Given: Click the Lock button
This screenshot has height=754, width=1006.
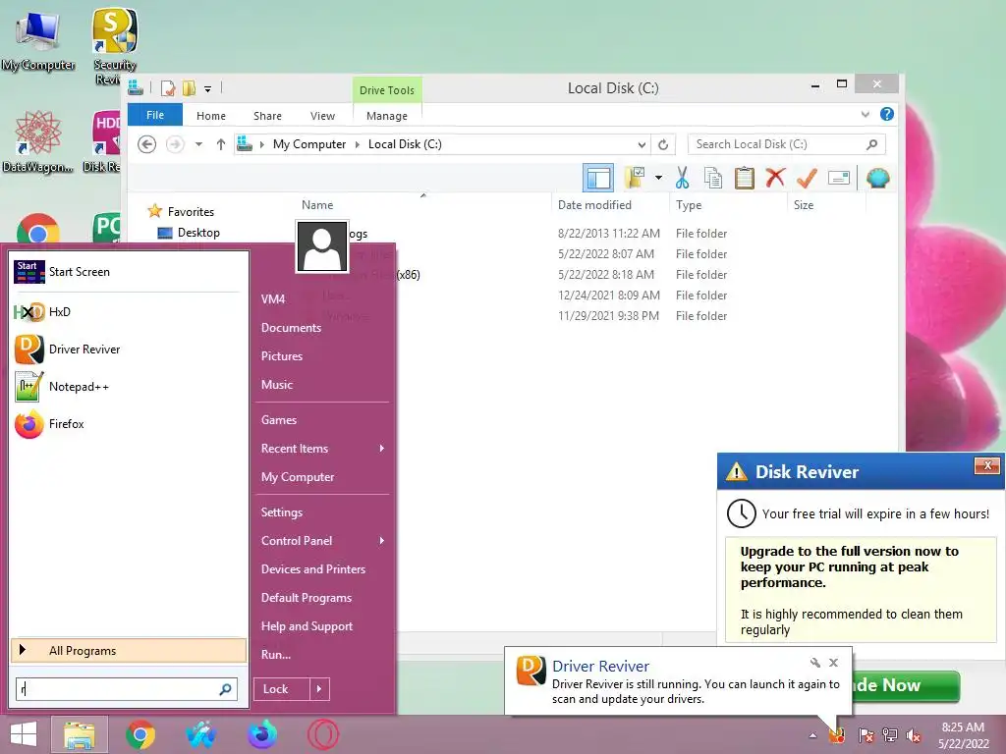Looking at the screenshot, I should [x=282, y=689].
